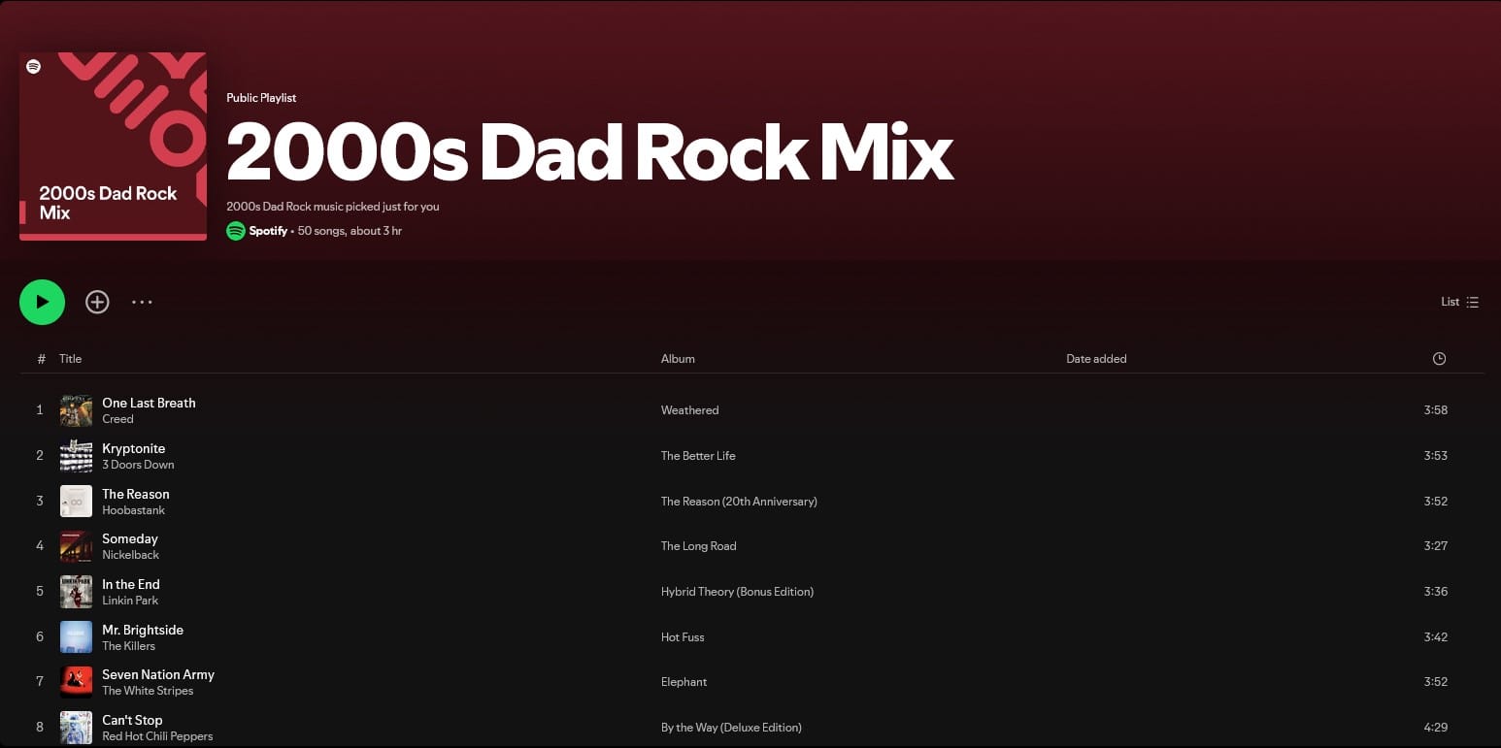Save playlist to Your Library

[97, 302]
